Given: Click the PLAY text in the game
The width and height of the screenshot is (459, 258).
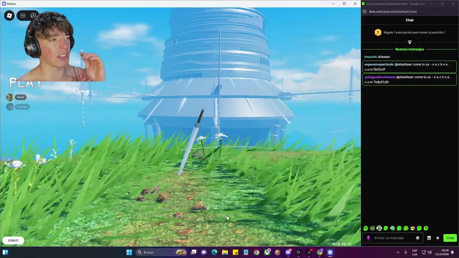Looking at the screenshot, I should point(25,83).
